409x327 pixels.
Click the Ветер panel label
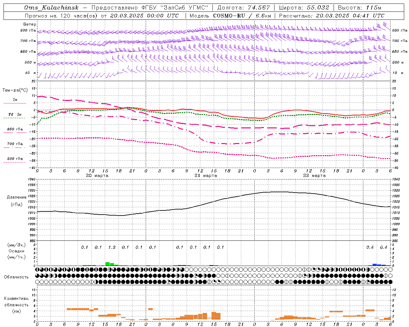point(30,24)
